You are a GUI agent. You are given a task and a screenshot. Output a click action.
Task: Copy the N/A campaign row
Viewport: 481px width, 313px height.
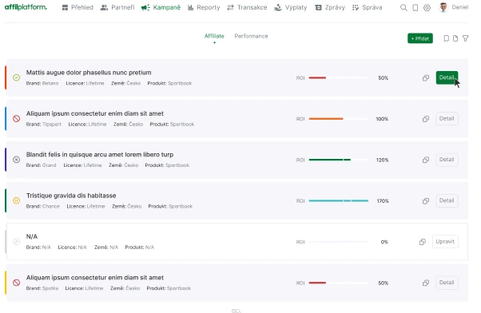[x=423, y=242]
